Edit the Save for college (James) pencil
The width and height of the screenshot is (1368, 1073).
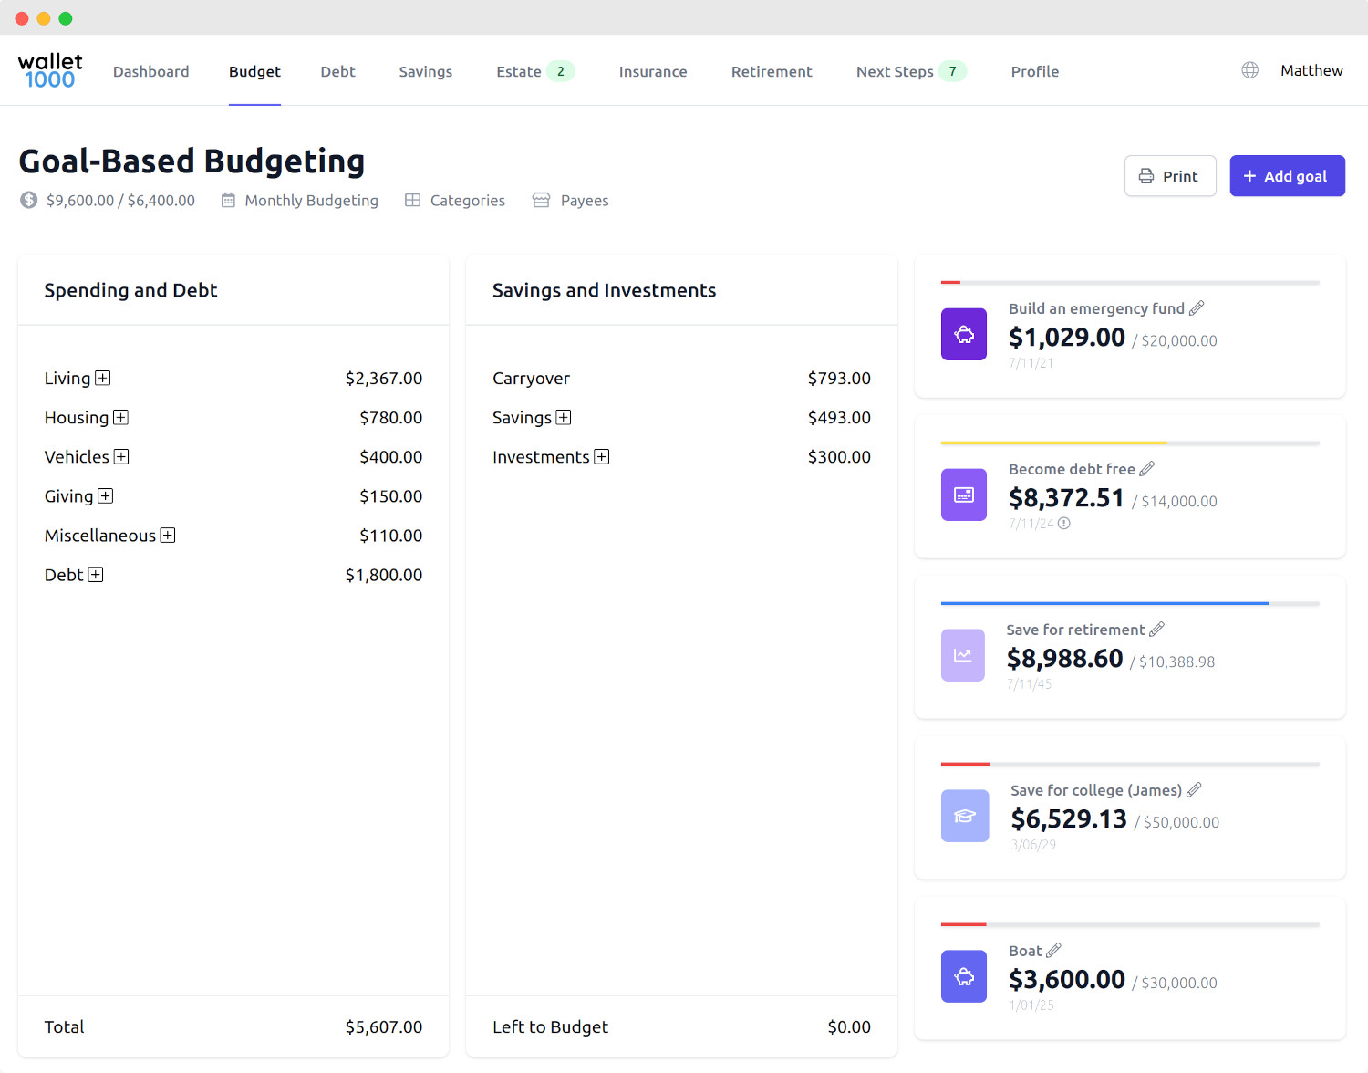(1194, 790)
